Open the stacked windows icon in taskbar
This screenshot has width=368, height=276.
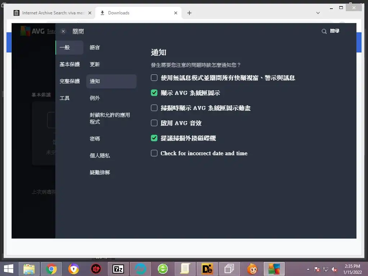pos(230,269)
